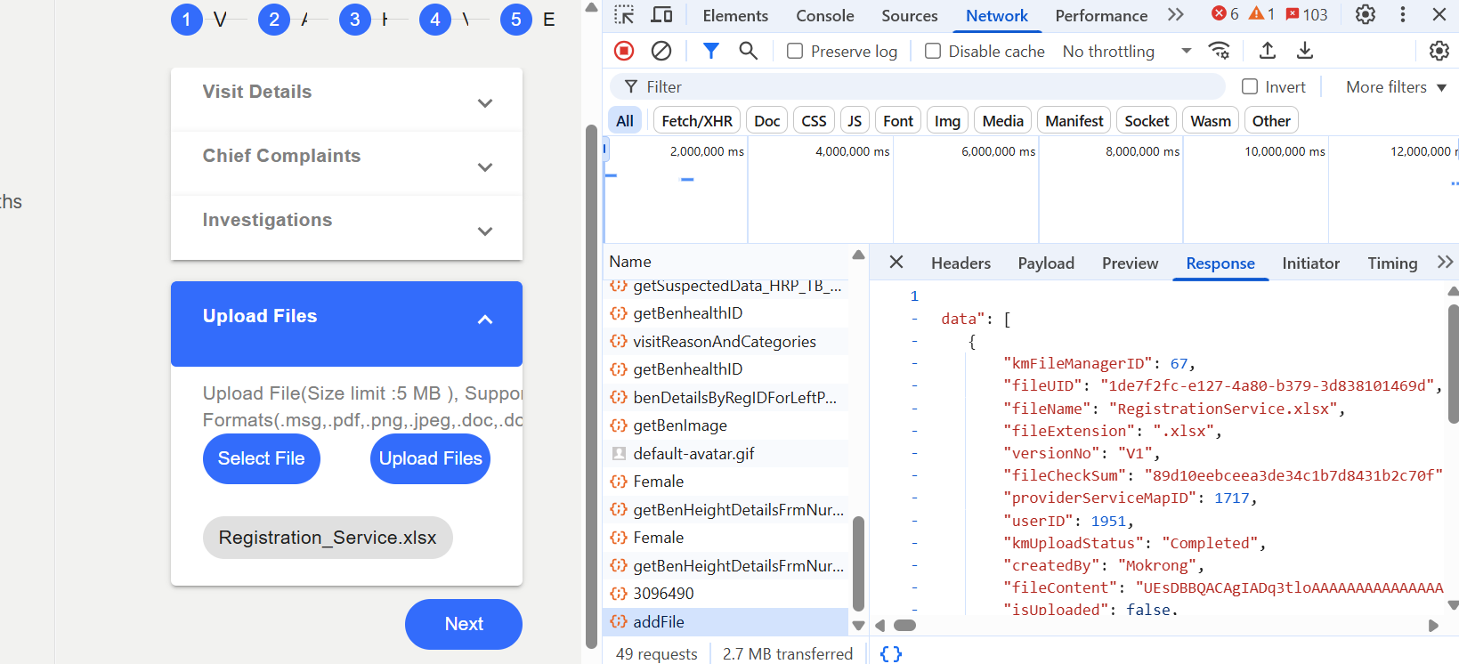Switch to Elements tab
The width and height of the screenshot is (1459, 664).
pos(735,15)
